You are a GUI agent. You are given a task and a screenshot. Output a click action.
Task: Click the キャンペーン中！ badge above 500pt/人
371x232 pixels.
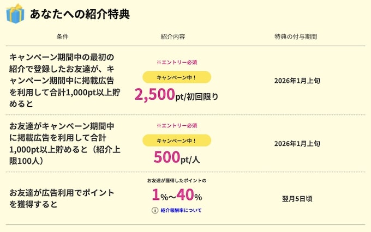tap(176, 141)
